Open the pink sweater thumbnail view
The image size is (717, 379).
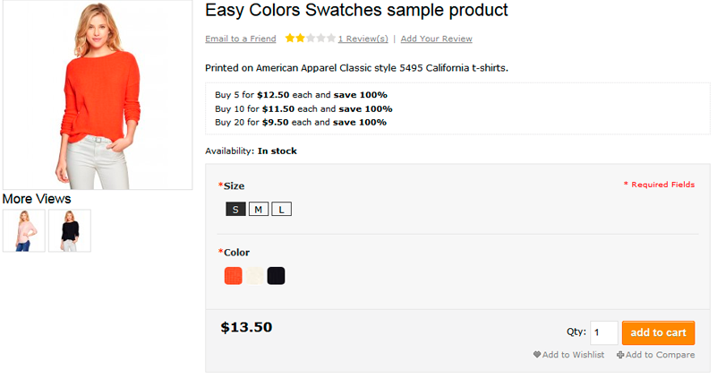[24, 230]
